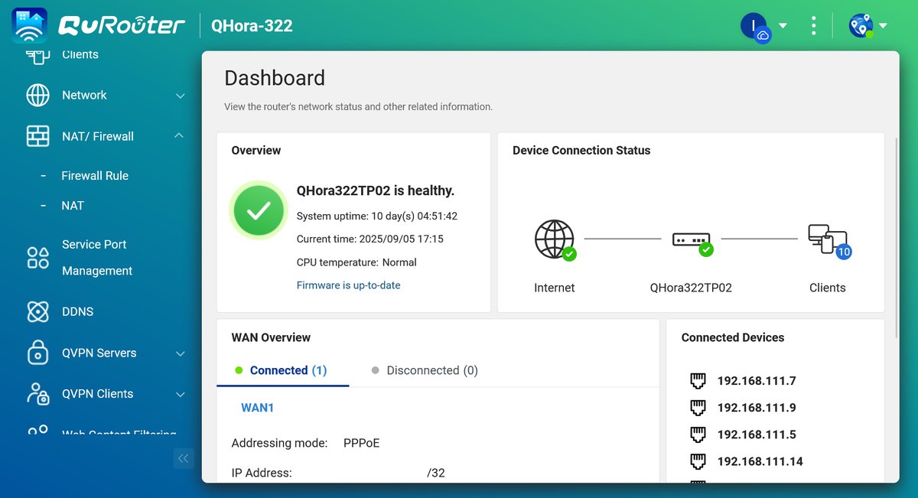Click the Internet globe status icon
This screenshot has width=918, height=498.
(555, 239)
